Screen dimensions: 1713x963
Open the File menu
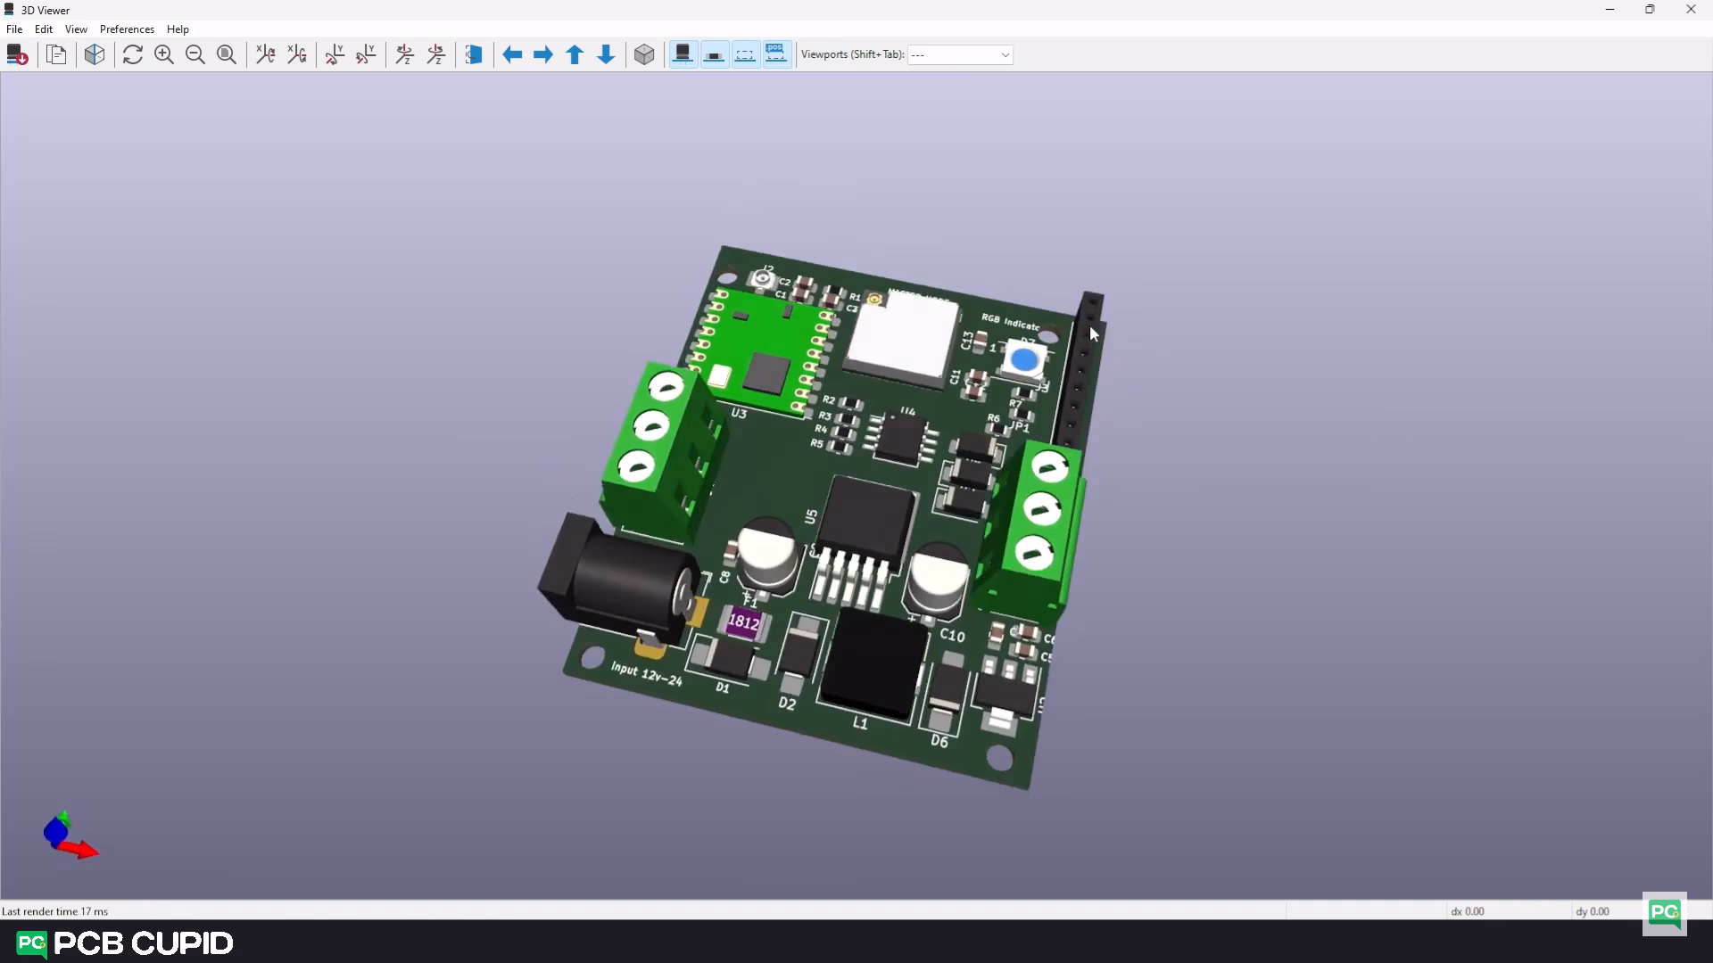click(14, 29)
